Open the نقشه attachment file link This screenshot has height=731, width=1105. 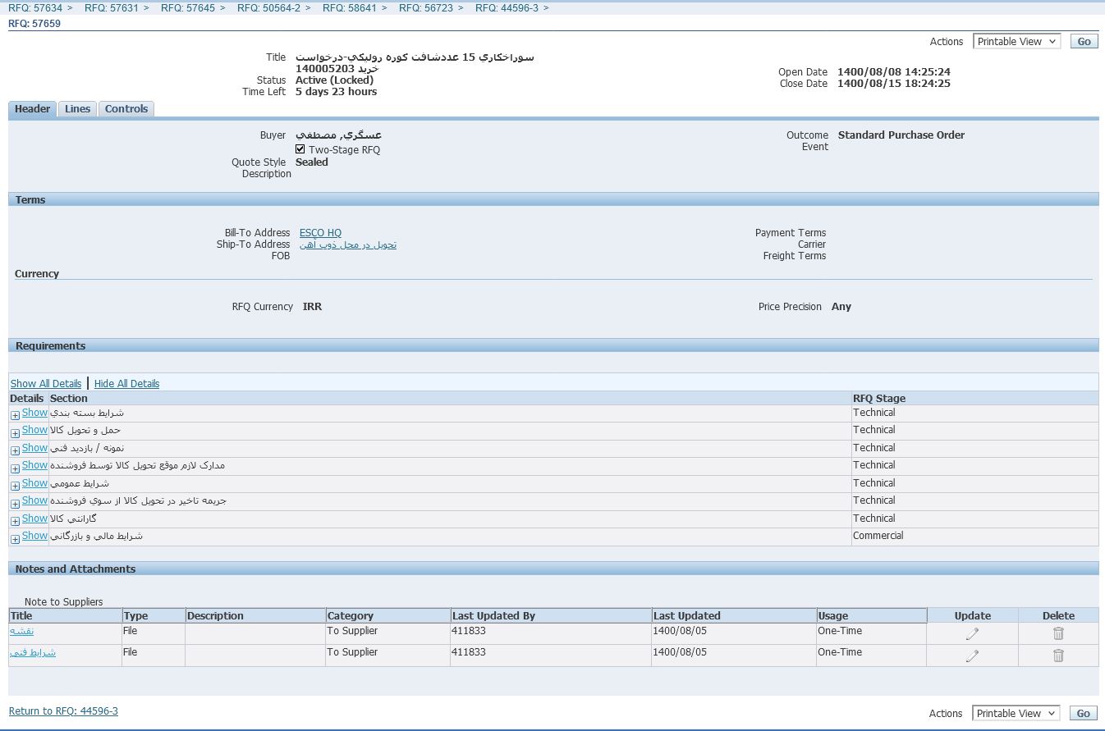[22, 631]
